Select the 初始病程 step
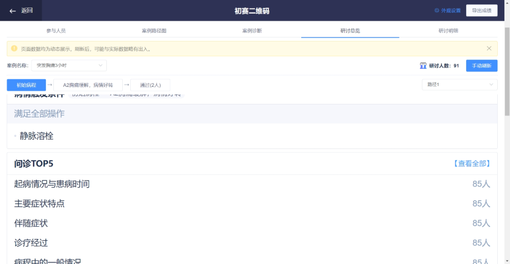This screenshot has height=264, width=510. pyautogui.click(x=26, y=85)
